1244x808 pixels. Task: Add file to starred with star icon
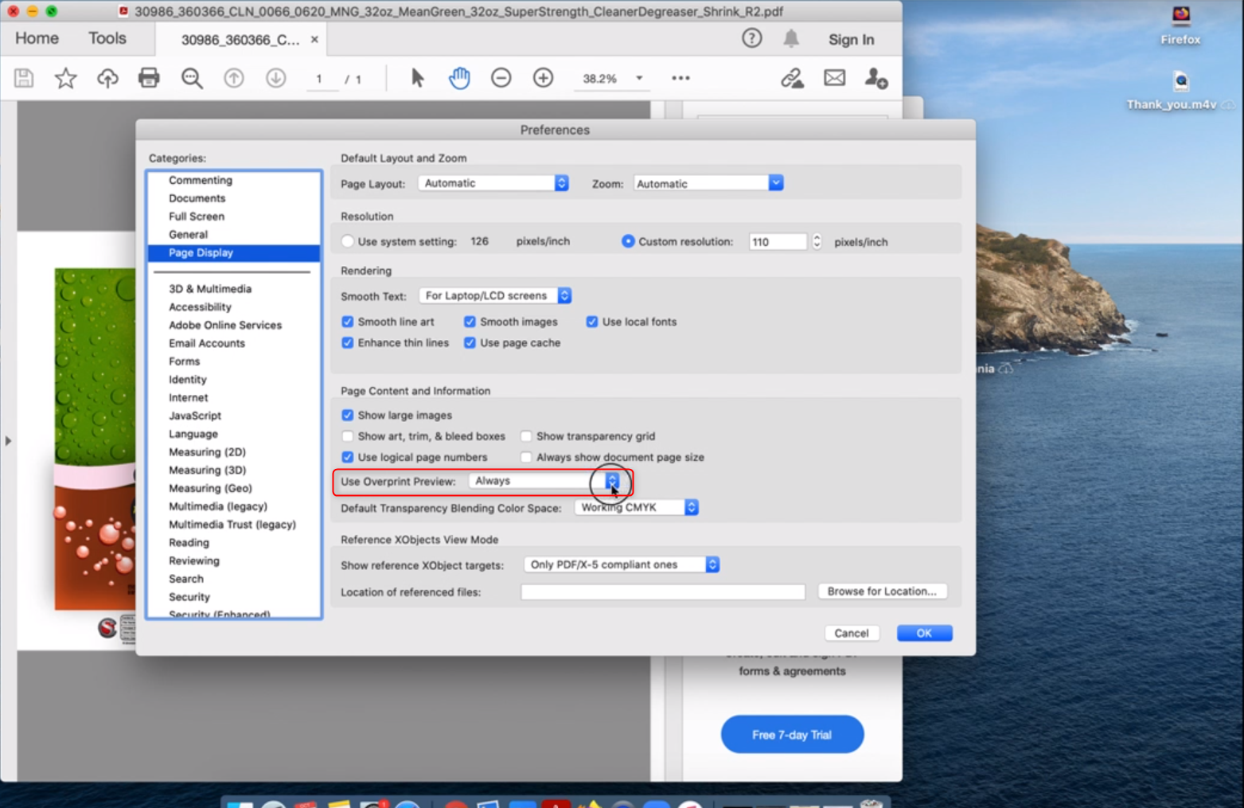65,78
